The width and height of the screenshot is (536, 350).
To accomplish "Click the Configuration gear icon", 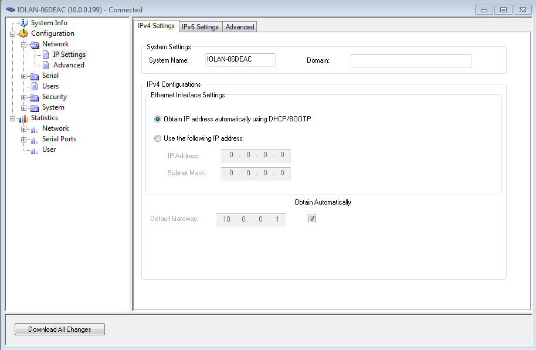I will [x=23, y=33].
